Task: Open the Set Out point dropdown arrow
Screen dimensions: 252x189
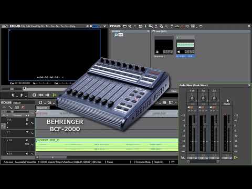Action: point(26,96)
